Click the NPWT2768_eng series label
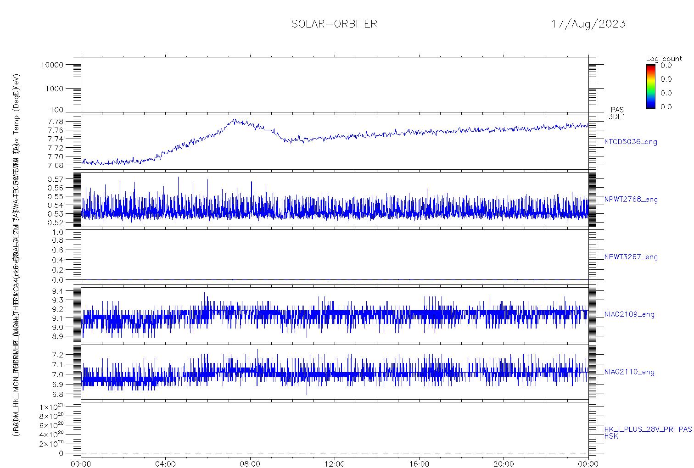 631,200
